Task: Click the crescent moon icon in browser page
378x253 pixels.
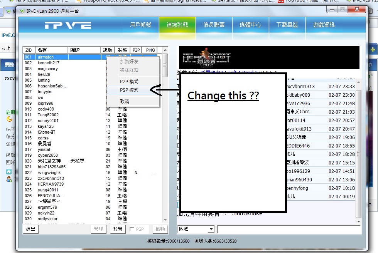Action: [9, 119]
